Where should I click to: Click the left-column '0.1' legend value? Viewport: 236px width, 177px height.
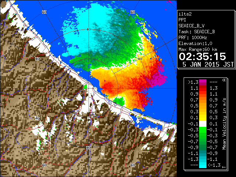[194, 118]
